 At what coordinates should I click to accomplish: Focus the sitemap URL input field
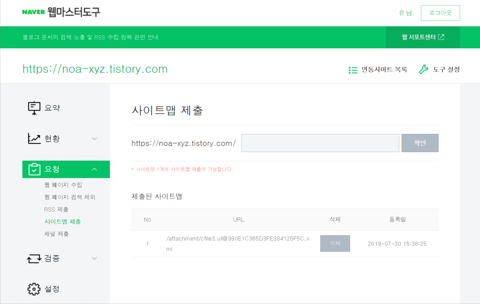pos(320,143)
